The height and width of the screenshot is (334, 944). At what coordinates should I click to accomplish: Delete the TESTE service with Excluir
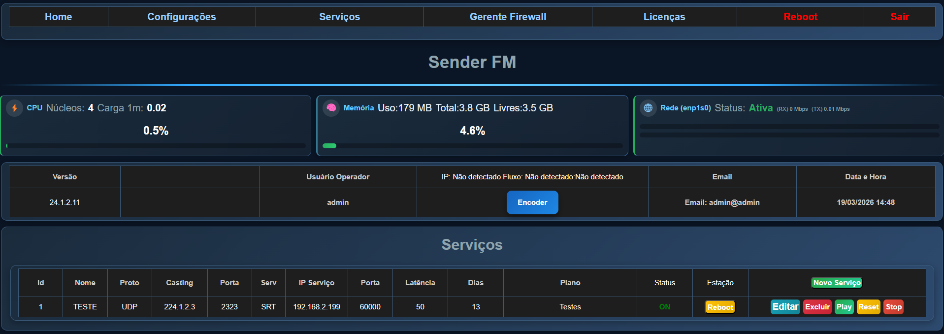(817, 307)
